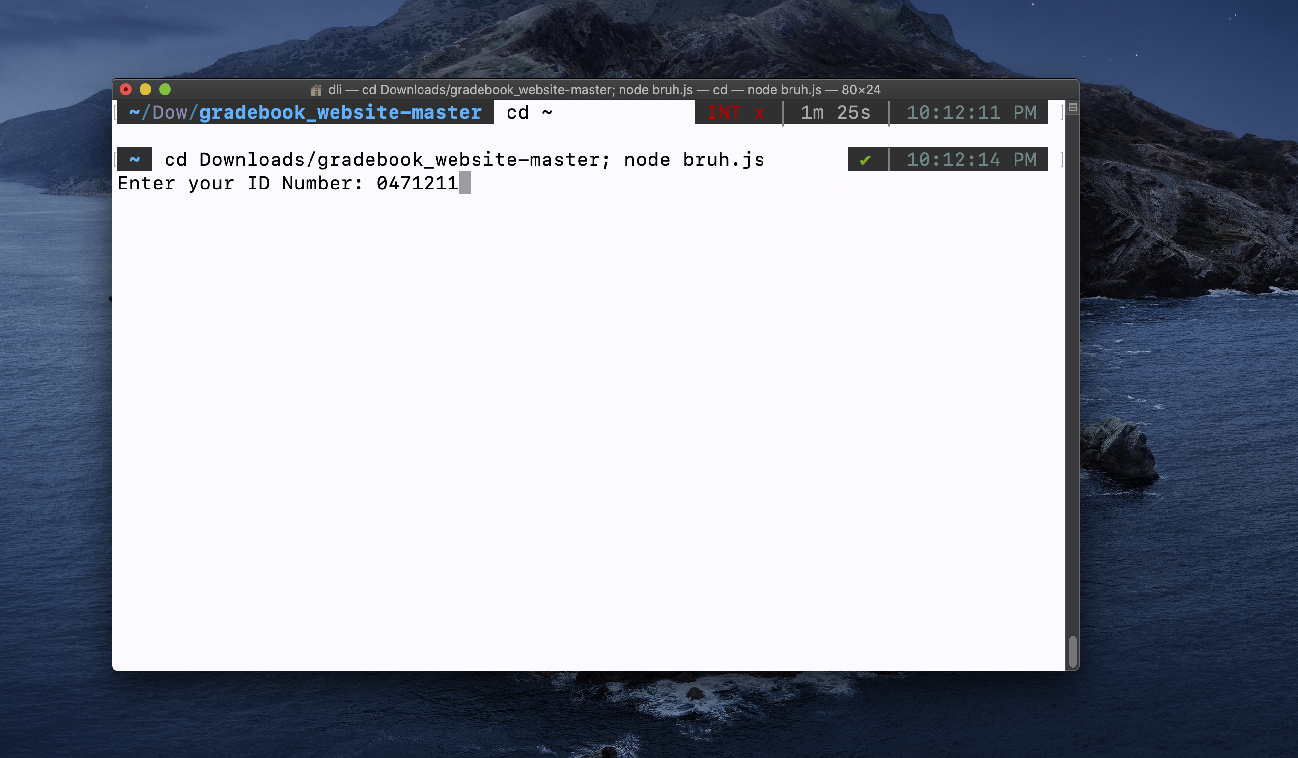This screenshot has height=758, width=1298.
Task: Click the split pane icon in terminal corner
Action: tap(1072, 107)
